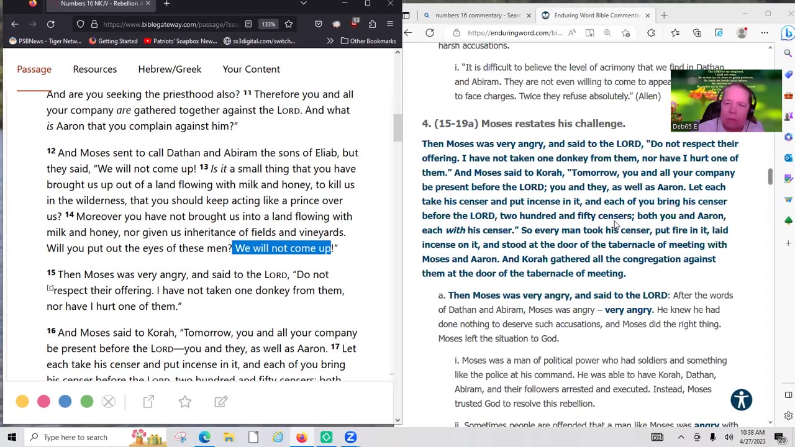Select the yellow highlight color circle
Image resolution: width=795 pixels, height=447 pixels.
22,402
